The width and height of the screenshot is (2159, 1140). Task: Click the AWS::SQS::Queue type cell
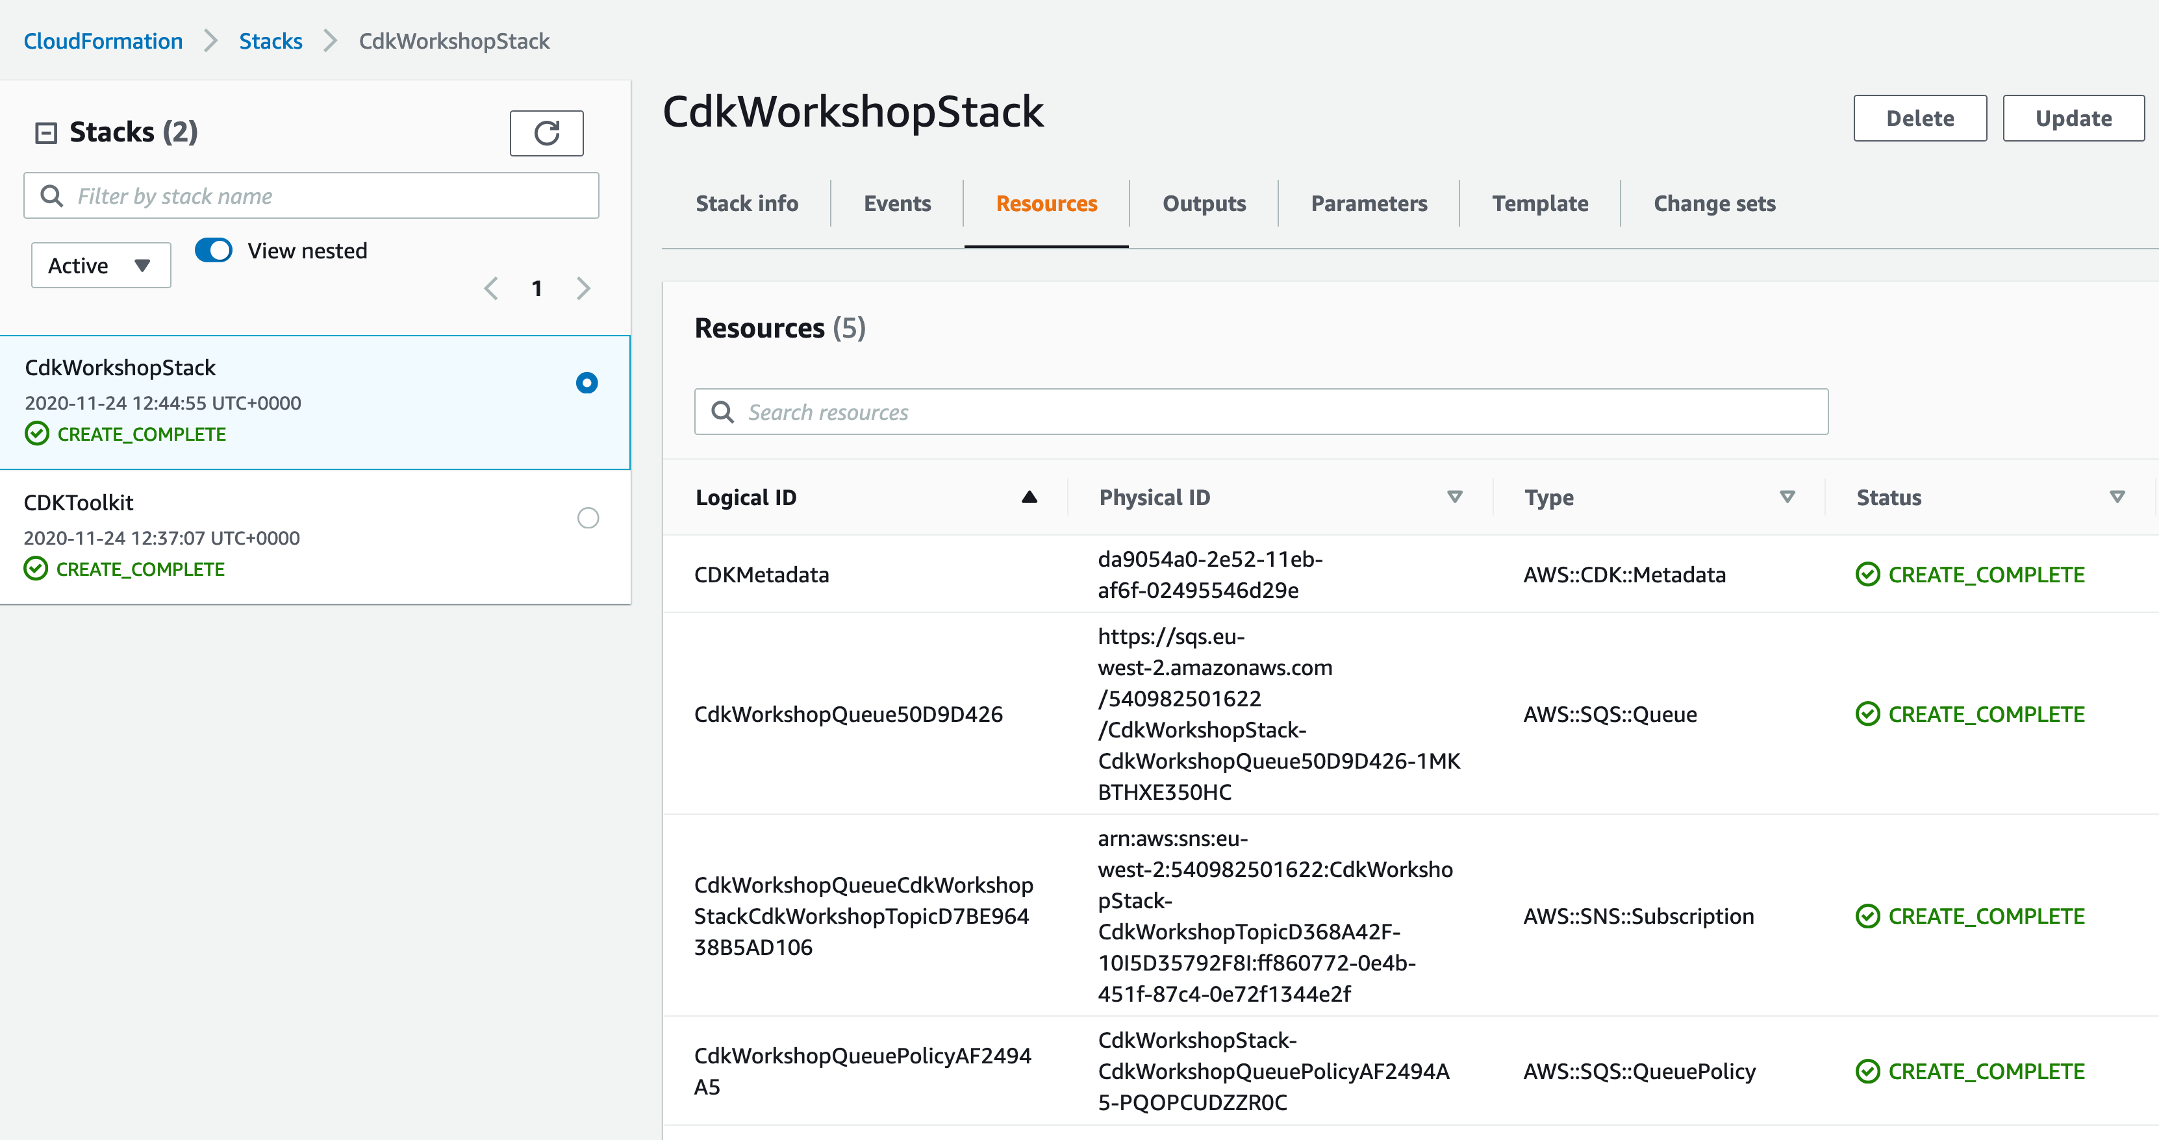1610,715
